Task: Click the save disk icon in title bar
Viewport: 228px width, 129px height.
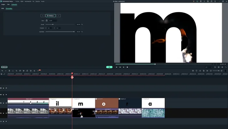Action: tap(208, 1)
